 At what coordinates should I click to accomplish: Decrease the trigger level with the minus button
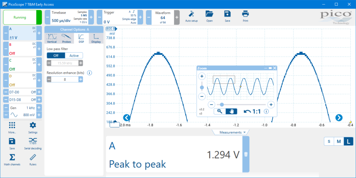point(100,17)
